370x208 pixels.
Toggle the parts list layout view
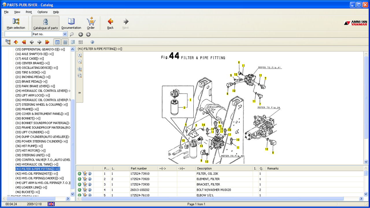(65, 42)
